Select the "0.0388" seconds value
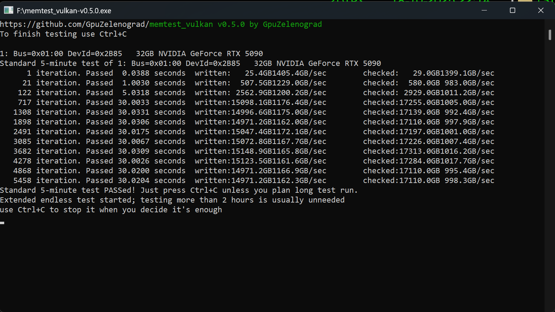 (x=136, y=73)
